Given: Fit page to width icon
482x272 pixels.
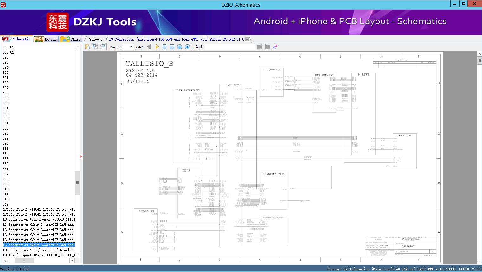Looking at the screenshot, I should point(164,47).
